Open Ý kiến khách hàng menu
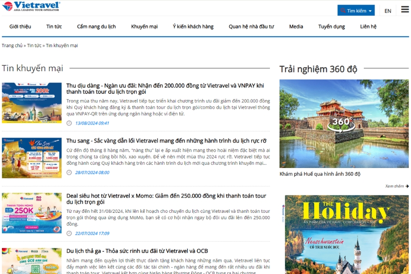Screen dimensions: 411x274 tap(193, 26)
